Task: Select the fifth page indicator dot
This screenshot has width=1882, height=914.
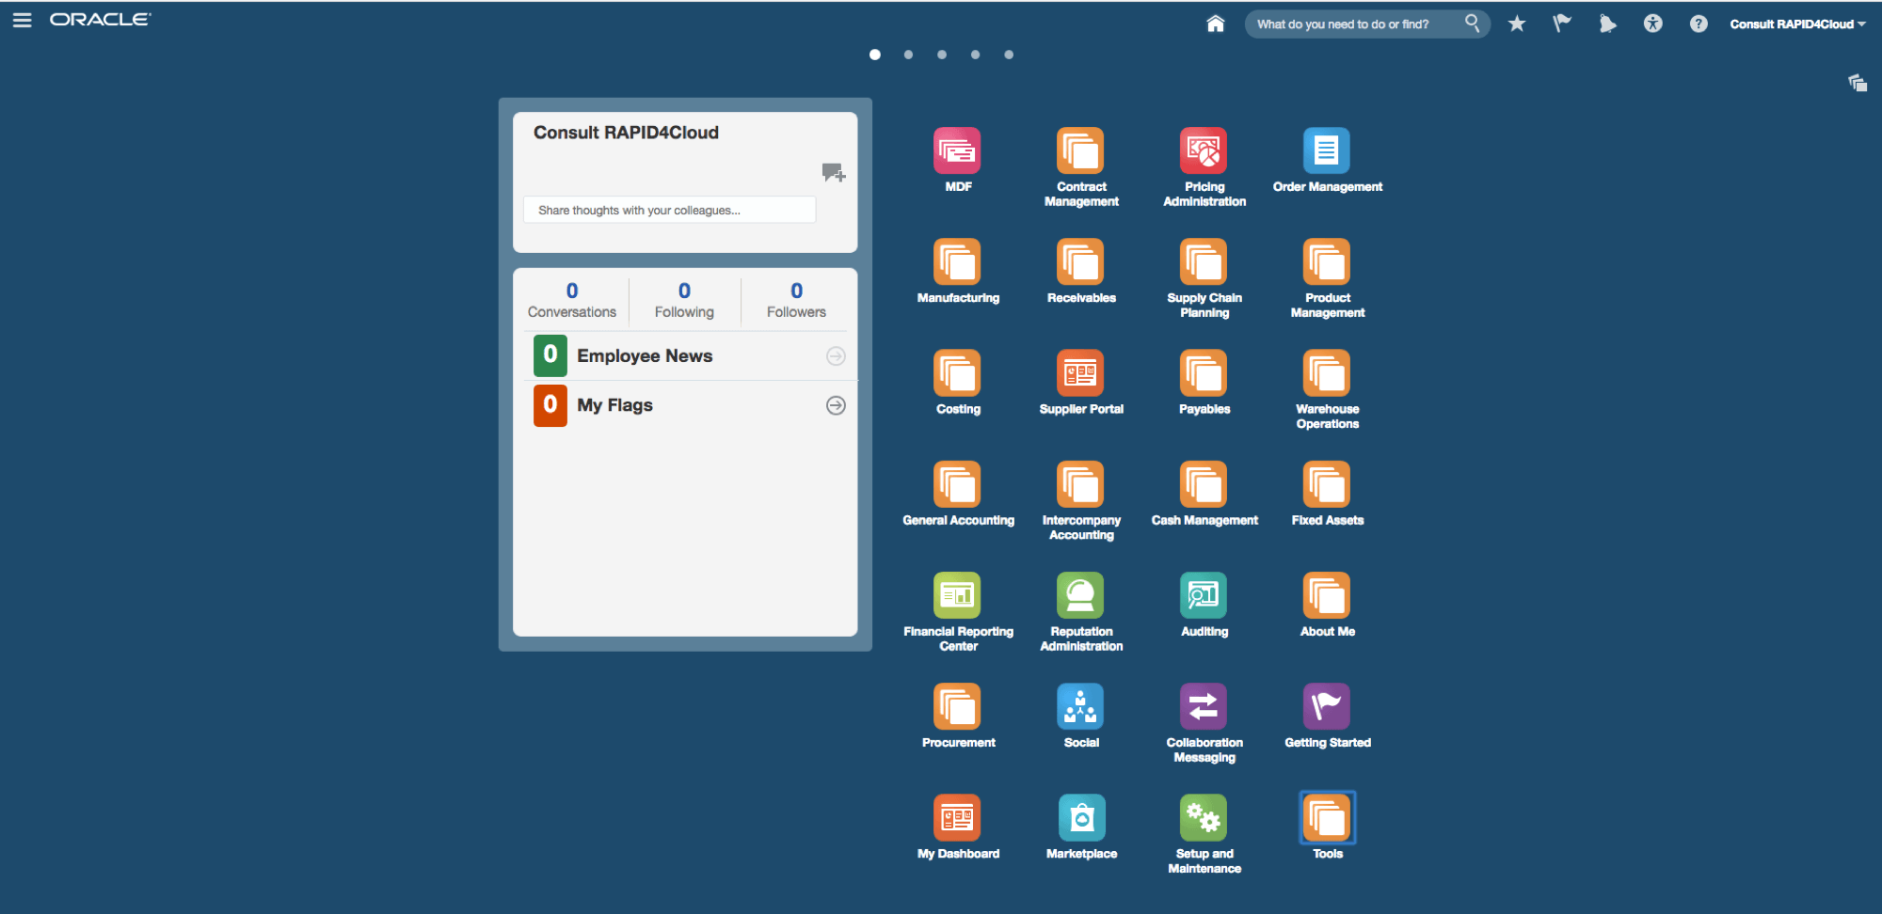Action: pos(1009,55)
